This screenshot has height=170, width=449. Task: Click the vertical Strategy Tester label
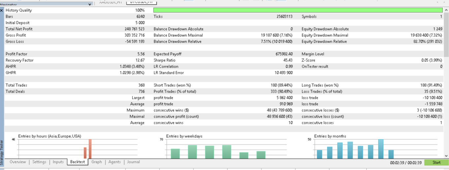(2, 153)
